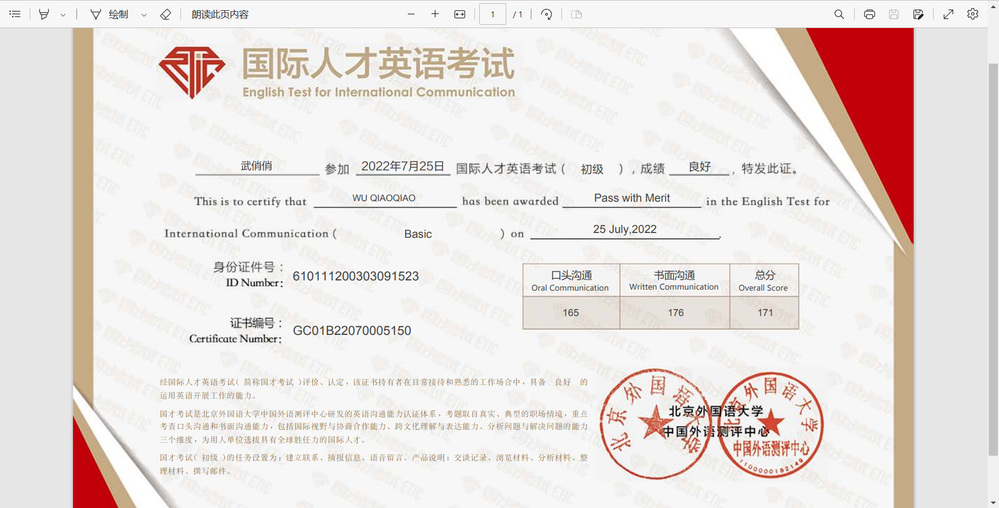This screenshot has width=999, height=508.
Task: Click the 国际人才英语考试 title heading
Action: tap(378, 64)
